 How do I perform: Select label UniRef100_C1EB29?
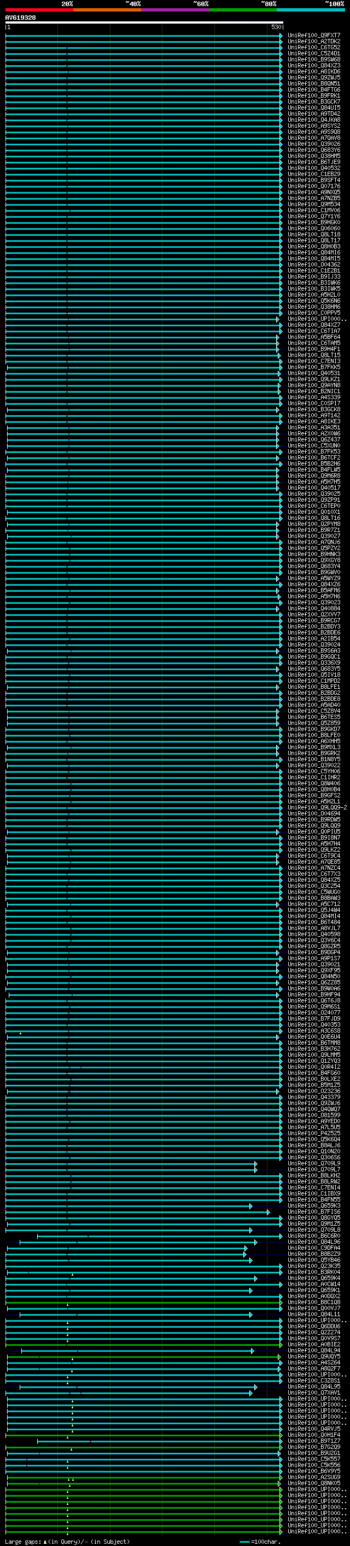point(314,174)
